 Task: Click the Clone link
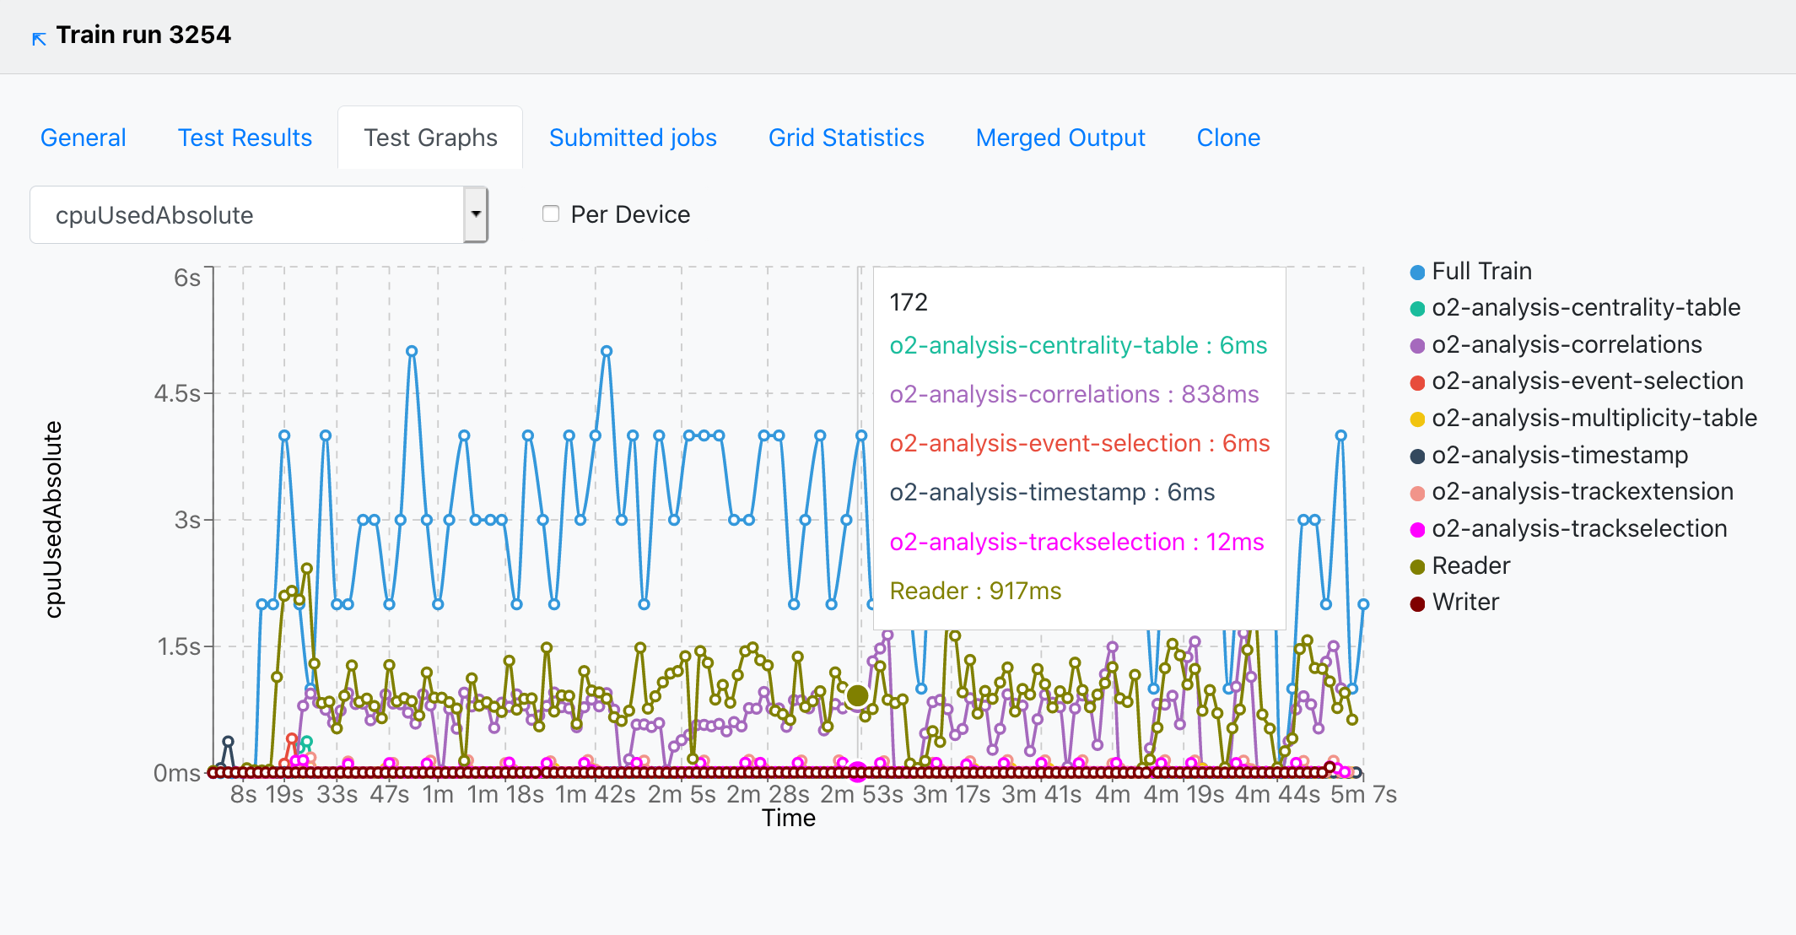[x=1228, y=138]
